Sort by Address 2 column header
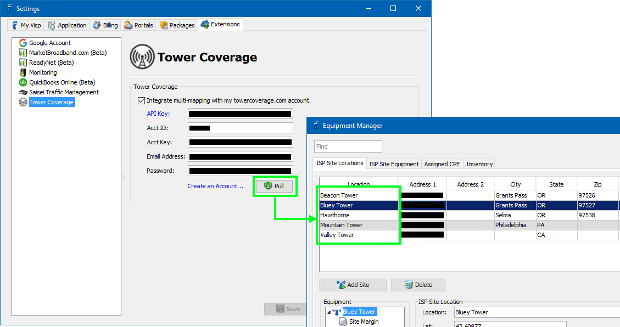This screenshot has width=620, height=327. pos(470,184)
